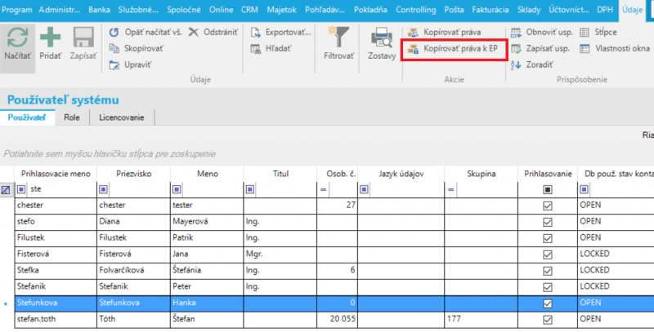Open Meno filter operator icon
This screenshot has width=654, height=332.
click(x=177, y=190)
